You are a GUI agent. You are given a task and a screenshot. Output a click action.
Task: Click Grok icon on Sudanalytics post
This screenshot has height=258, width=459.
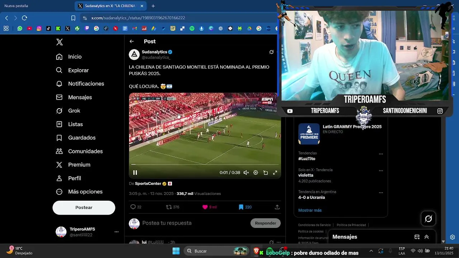point(271,52)
